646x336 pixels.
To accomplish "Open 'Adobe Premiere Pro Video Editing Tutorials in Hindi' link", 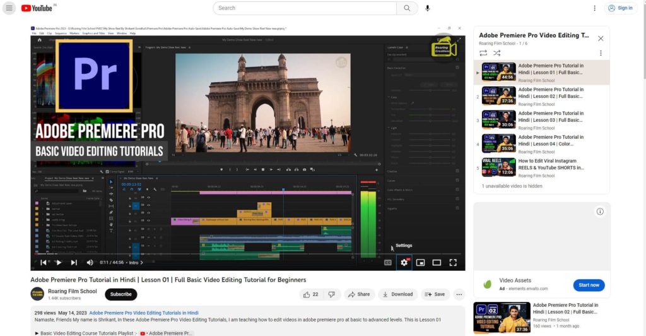I will (x=144, y=313).
